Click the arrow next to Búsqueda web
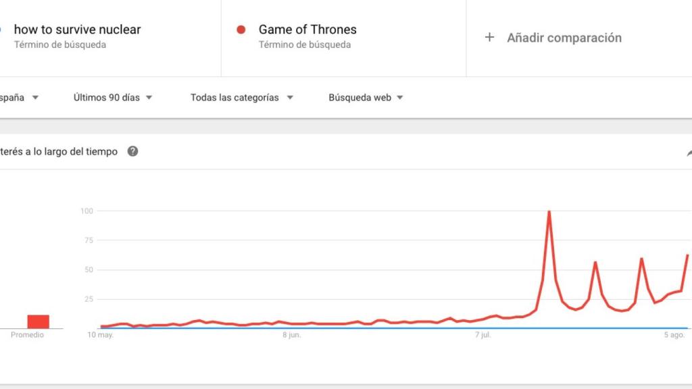692x389 pixels. click(400, 97)
